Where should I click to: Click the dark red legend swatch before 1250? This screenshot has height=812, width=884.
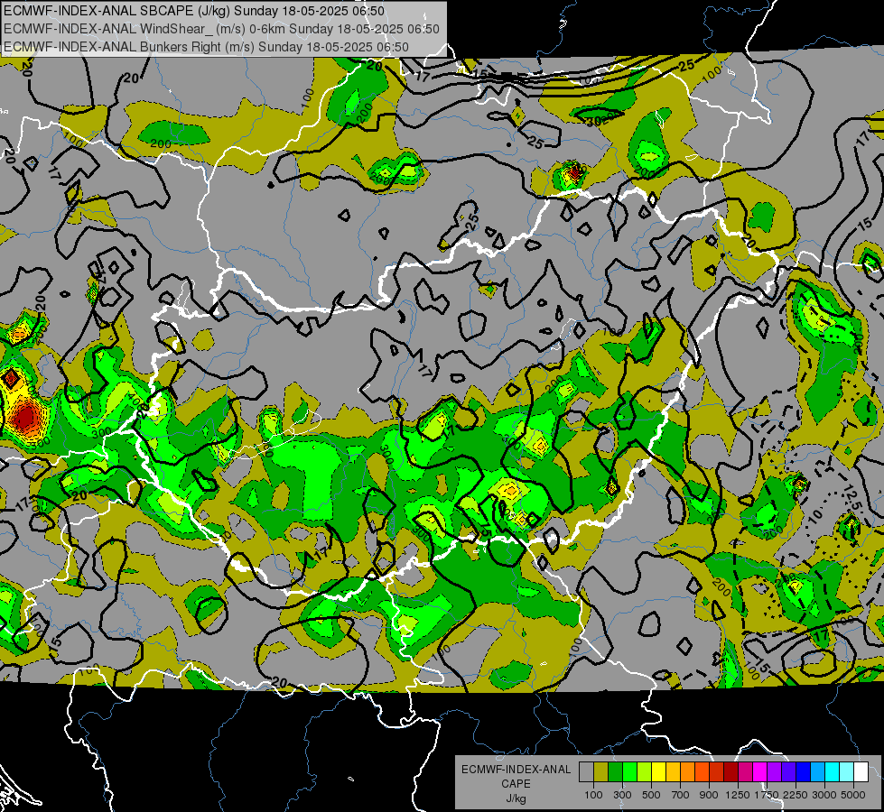(731, 772)
